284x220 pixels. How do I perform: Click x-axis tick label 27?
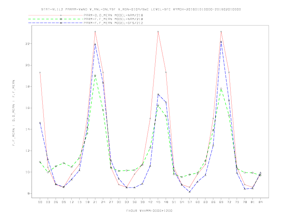point(111,202)
